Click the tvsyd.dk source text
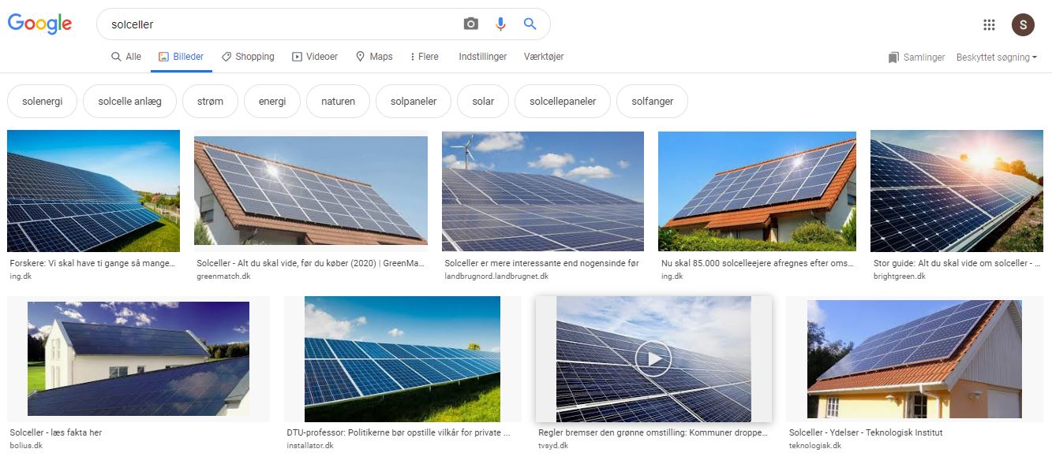 tap(553, 446)
